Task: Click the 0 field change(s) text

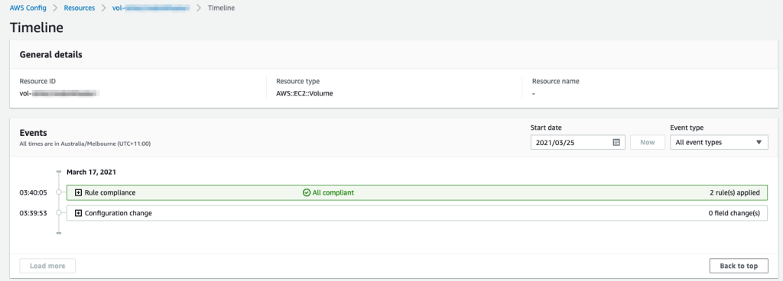Action: [734, 213]
